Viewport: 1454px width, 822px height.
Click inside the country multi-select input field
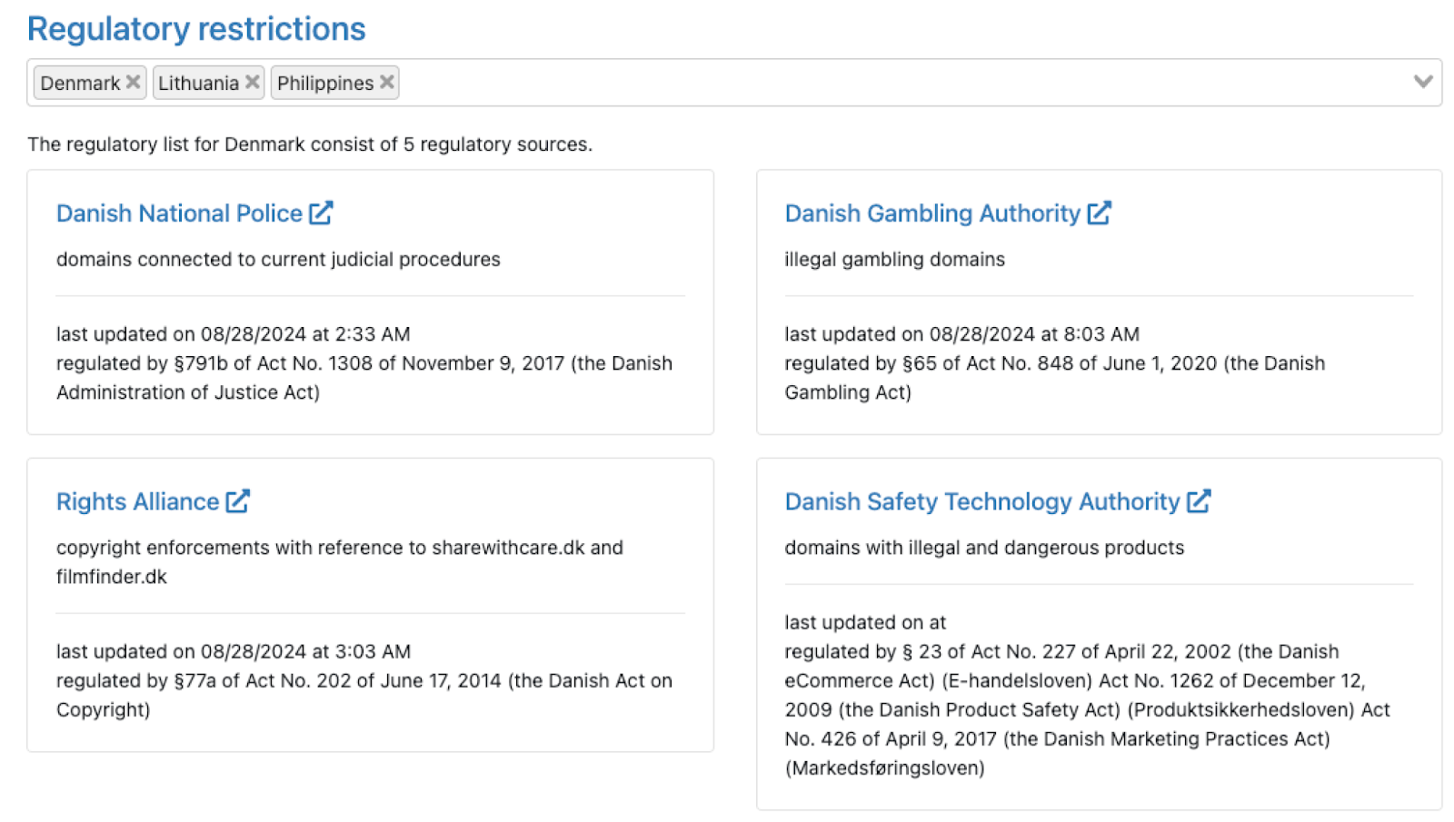pyautogui.click(x=734, y=83)
